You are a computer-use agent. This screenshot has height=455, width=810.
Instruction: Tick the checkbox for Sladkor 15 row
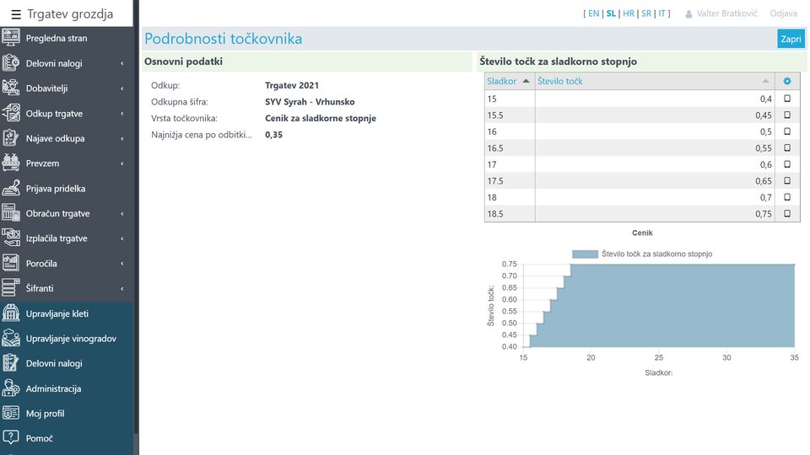tap(787, 99)
